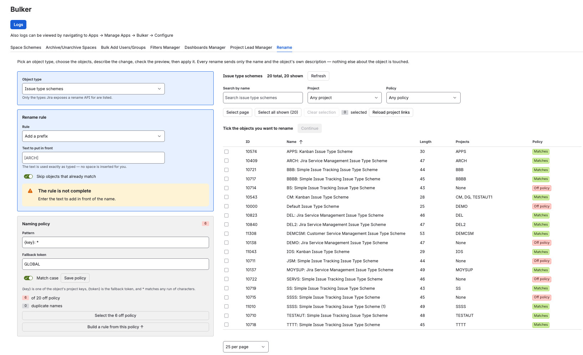Click the Length column header
583x355 pixels.
425,142
